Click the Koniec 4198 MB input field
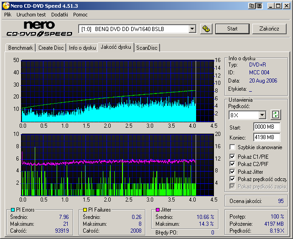 266,137
